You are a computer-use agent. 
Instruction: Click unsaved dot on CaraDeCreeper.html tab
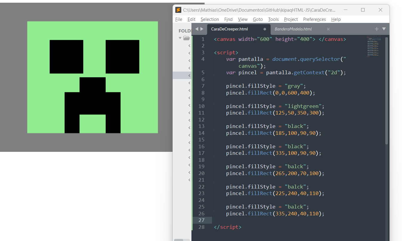click(x=265, y=29)
